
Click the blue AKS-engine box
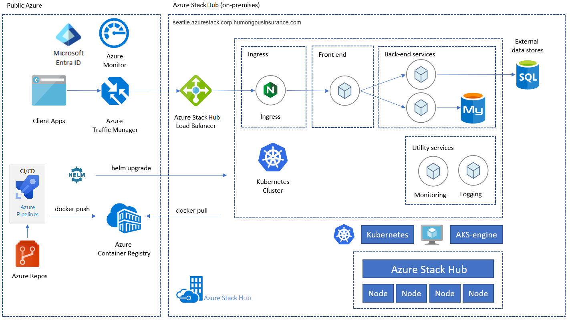[x=476, y=235]
